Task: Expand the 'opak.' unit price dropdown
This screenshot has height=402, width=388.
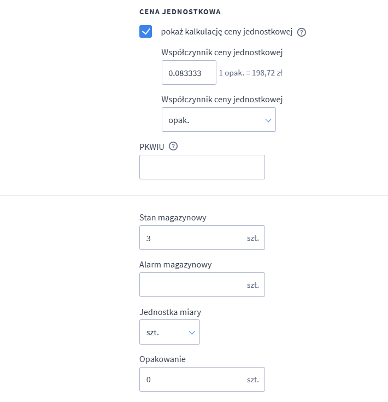Action: click(x=219, y=120)
